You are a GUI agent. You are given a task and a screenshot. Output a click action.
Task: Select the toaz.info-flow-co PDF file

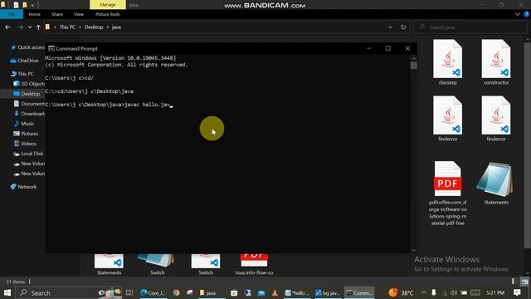(254, 265)
